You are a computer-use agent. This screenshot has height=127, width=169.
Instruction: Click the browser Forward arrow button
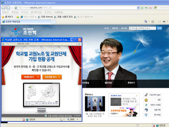[x=8, y=8]
